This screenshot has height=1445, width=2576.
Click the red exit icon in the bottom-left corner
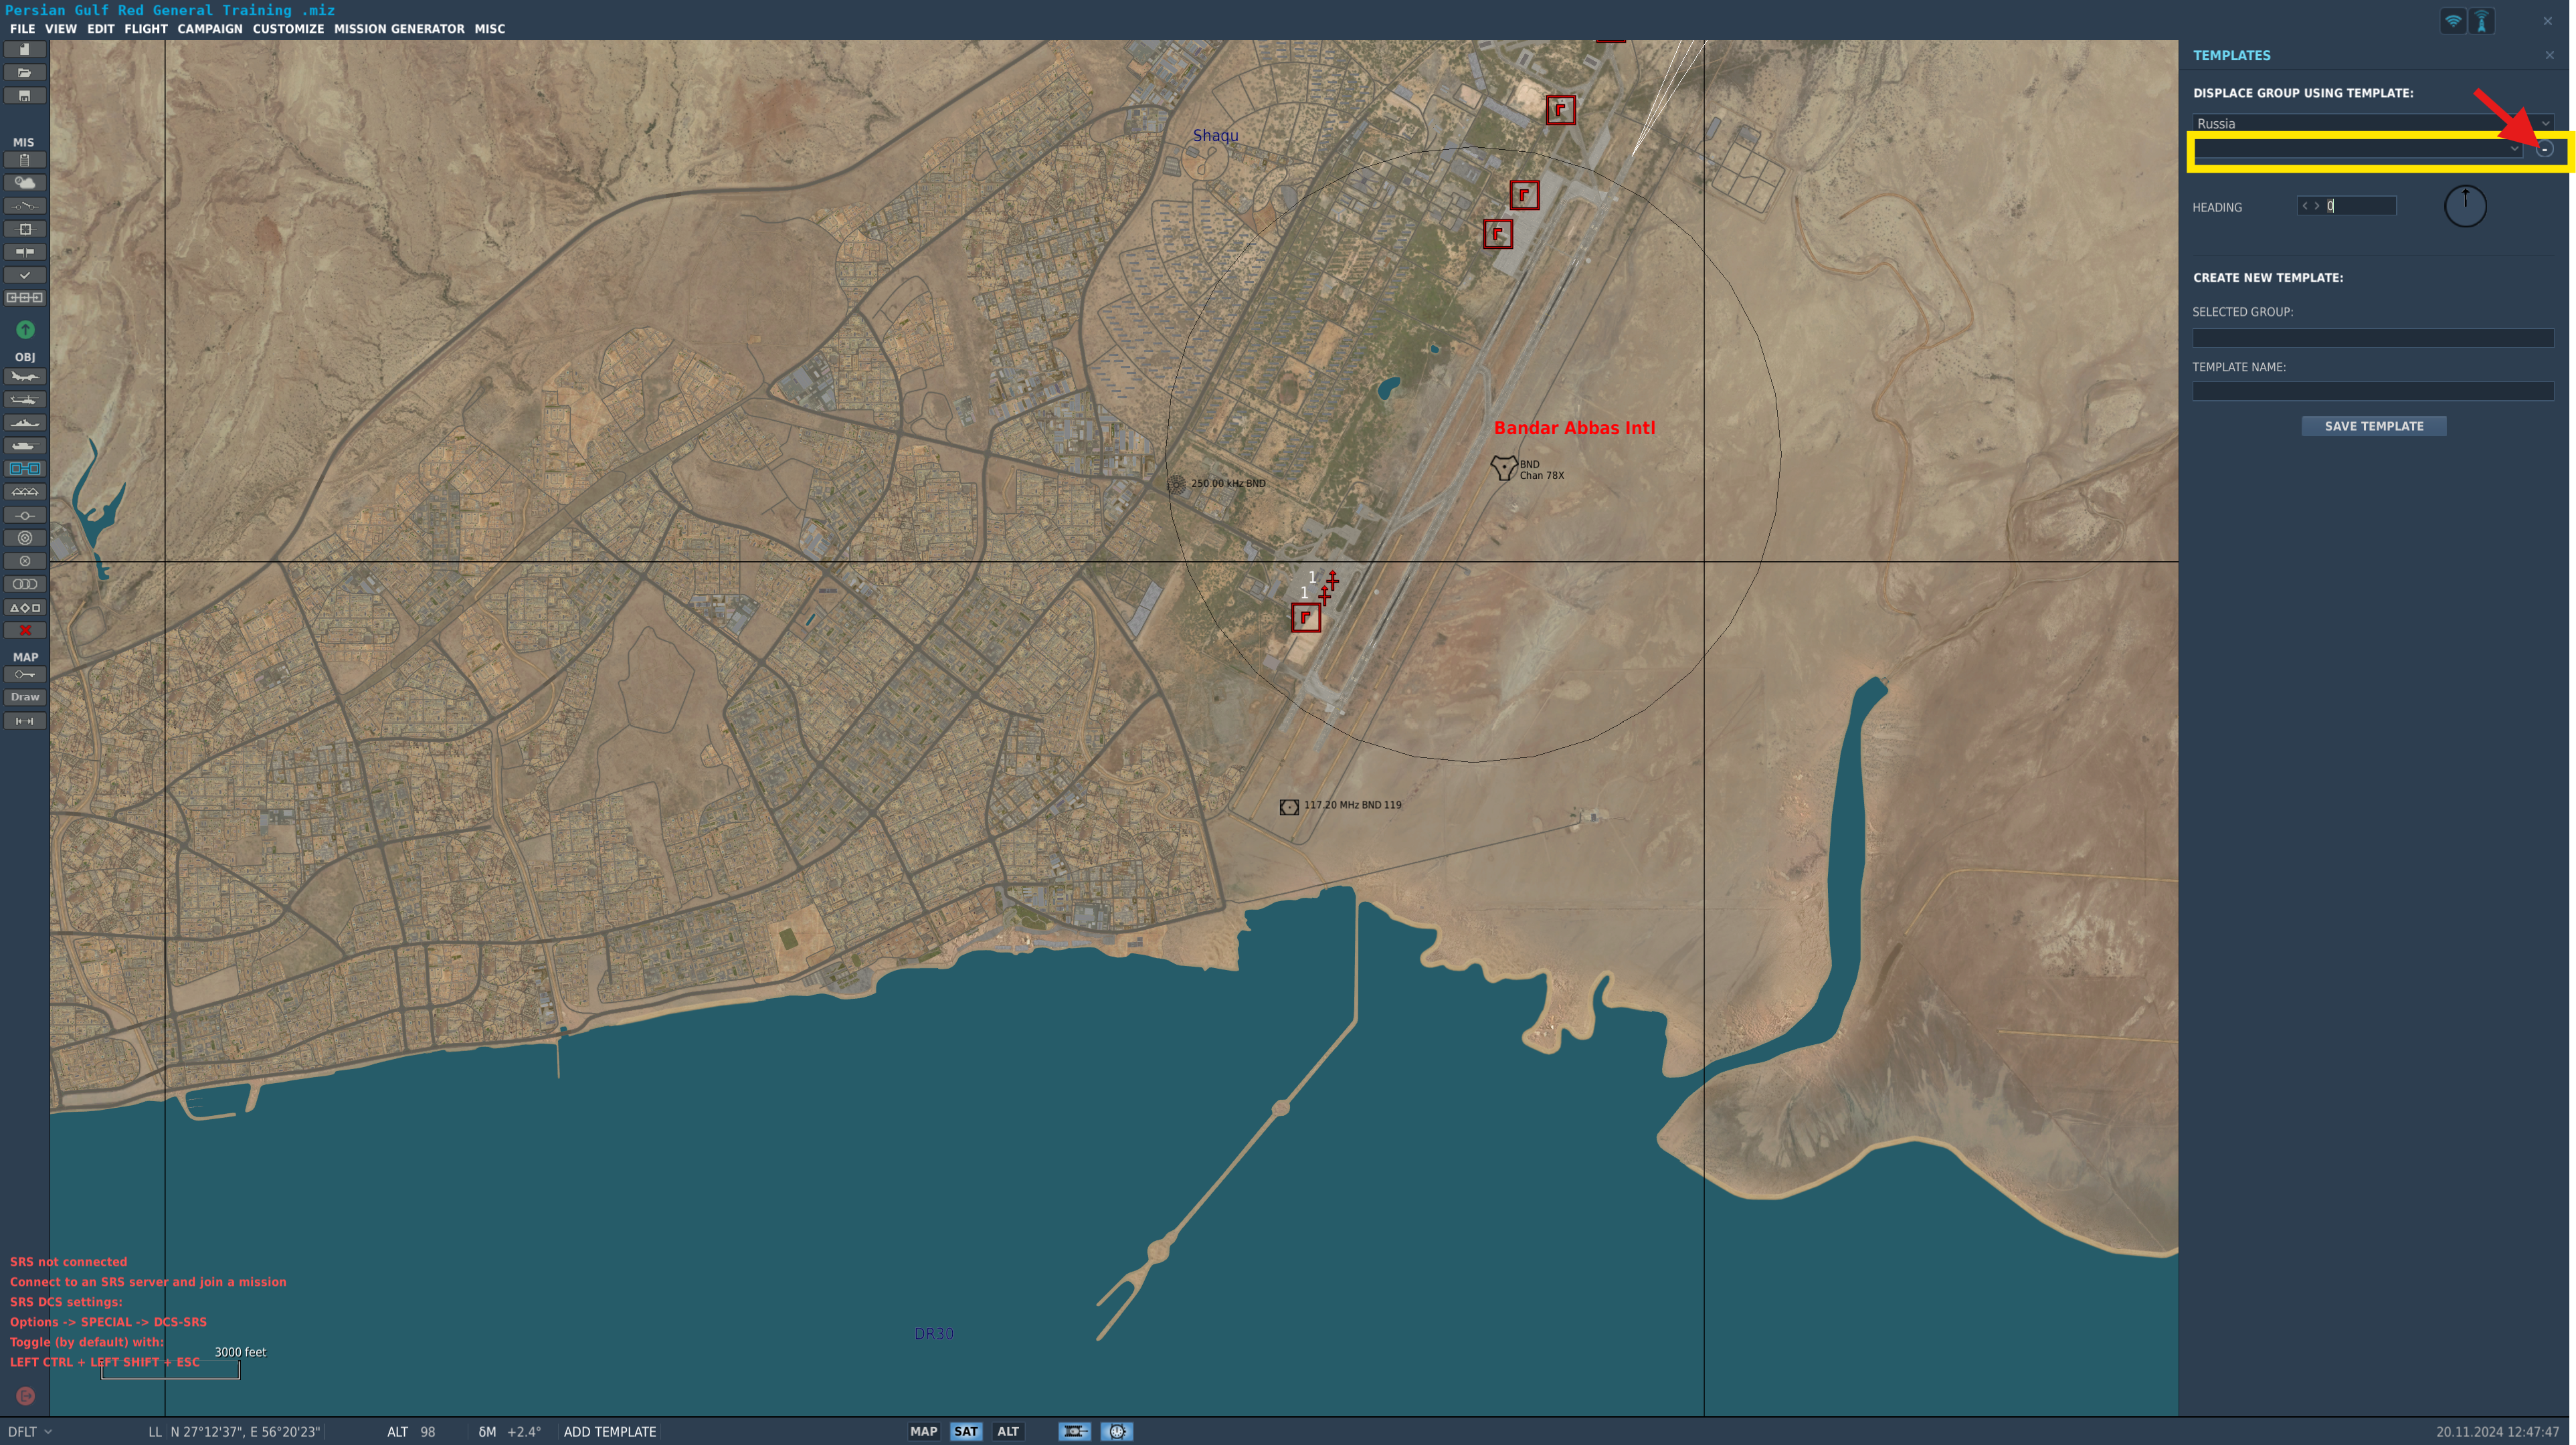[x=26, y=1396]
